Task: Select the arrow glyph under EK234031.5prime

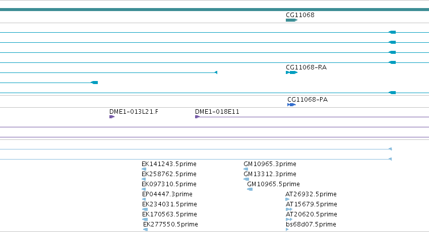Action: click(145, 209)
